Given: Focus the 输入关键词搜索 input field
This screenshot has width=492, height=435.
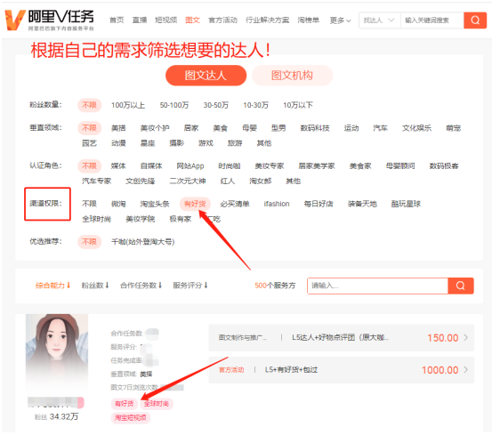Looking at the screenshot, I should pos(432,20).
